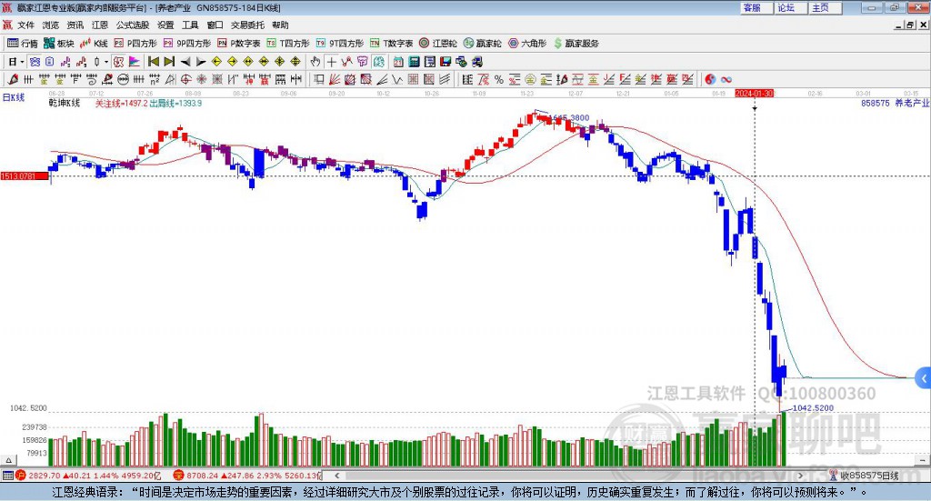Open the 江恩 menu
This screenshot has width=931, height=501.
(100, 25)
